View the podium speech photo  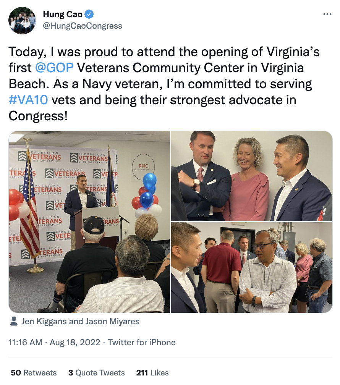coord(89,222)
